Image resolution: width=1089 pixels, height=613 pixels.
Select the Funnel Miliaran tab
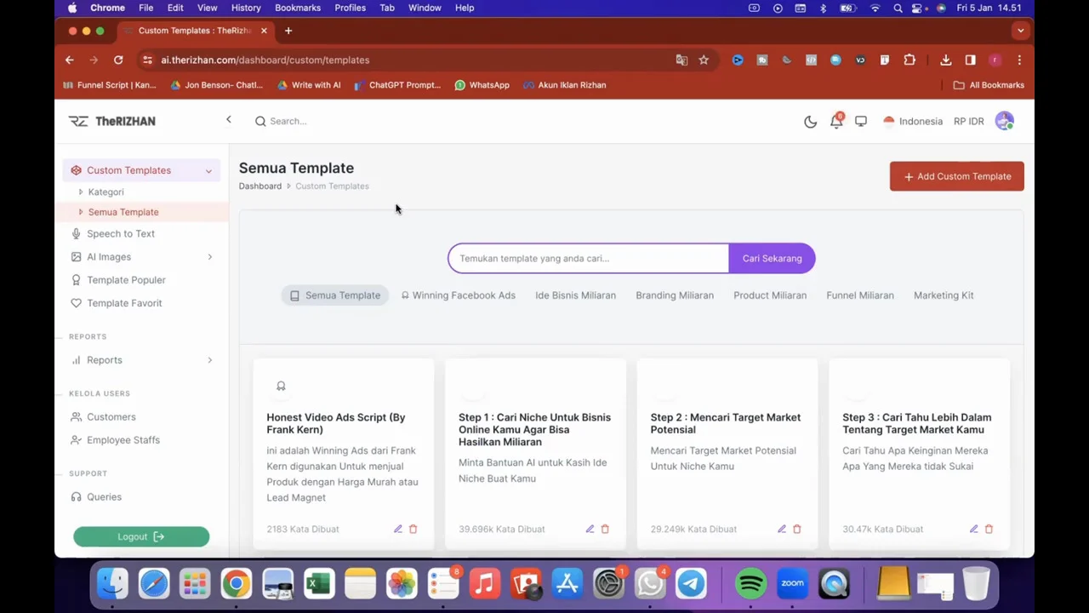[860, 295]
